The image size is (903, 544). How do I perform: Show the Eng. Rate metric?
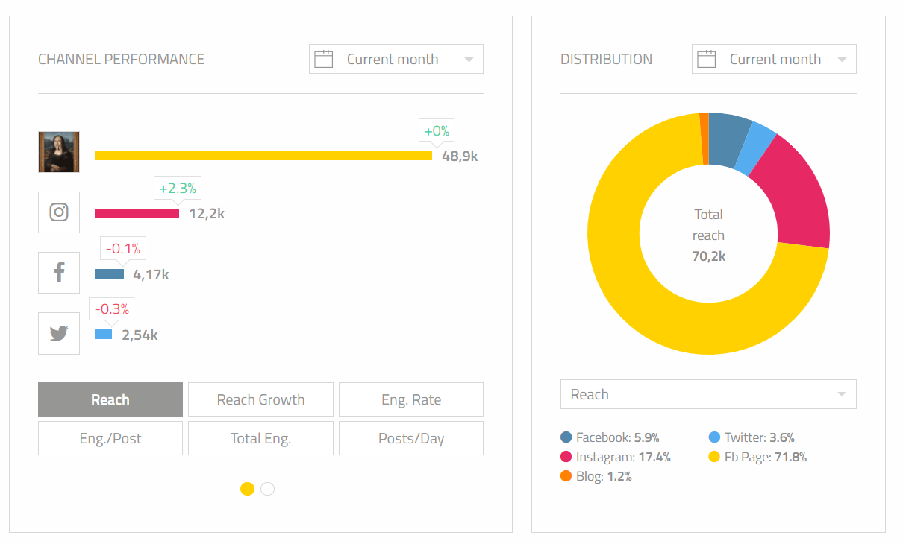click(411, 399)
